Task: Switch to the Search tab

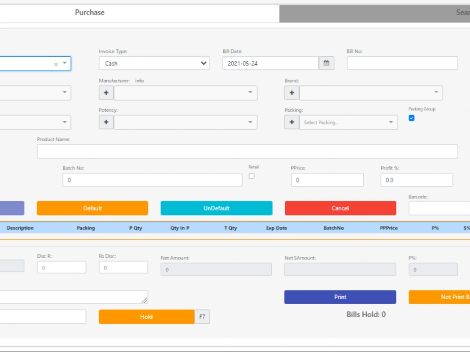Action: pyautogui.click(x=375, y=13)
